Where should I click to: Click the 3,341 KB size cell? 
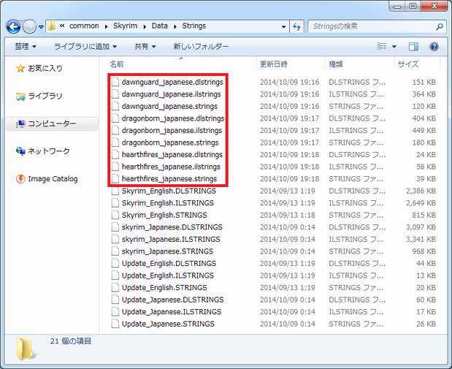(x=421, y=240)
